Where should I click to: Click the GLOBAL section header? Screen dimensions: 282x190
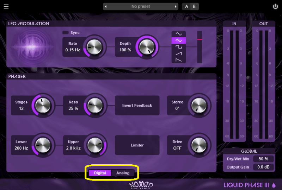(x=249, y=151)
